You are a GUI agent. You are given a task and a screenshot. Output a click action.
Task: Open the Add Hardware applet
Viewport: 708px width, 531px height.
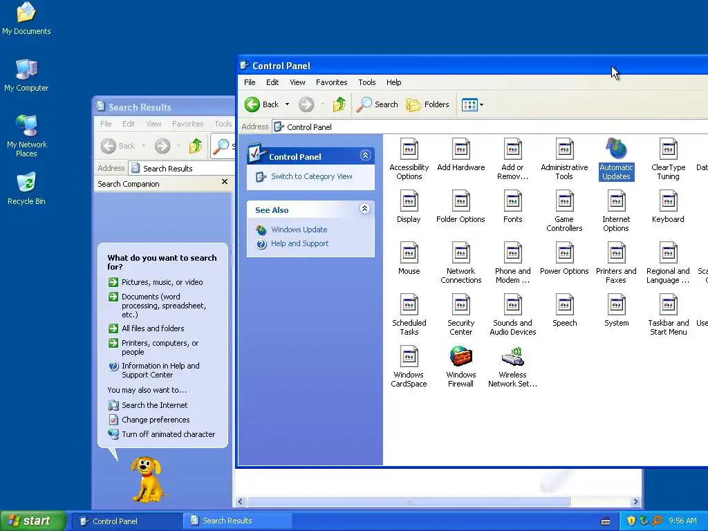click(x=460, y=155)
